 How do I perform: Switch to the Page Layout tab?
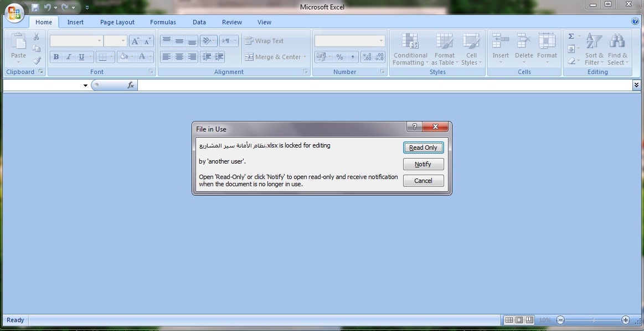coord(117,22)
